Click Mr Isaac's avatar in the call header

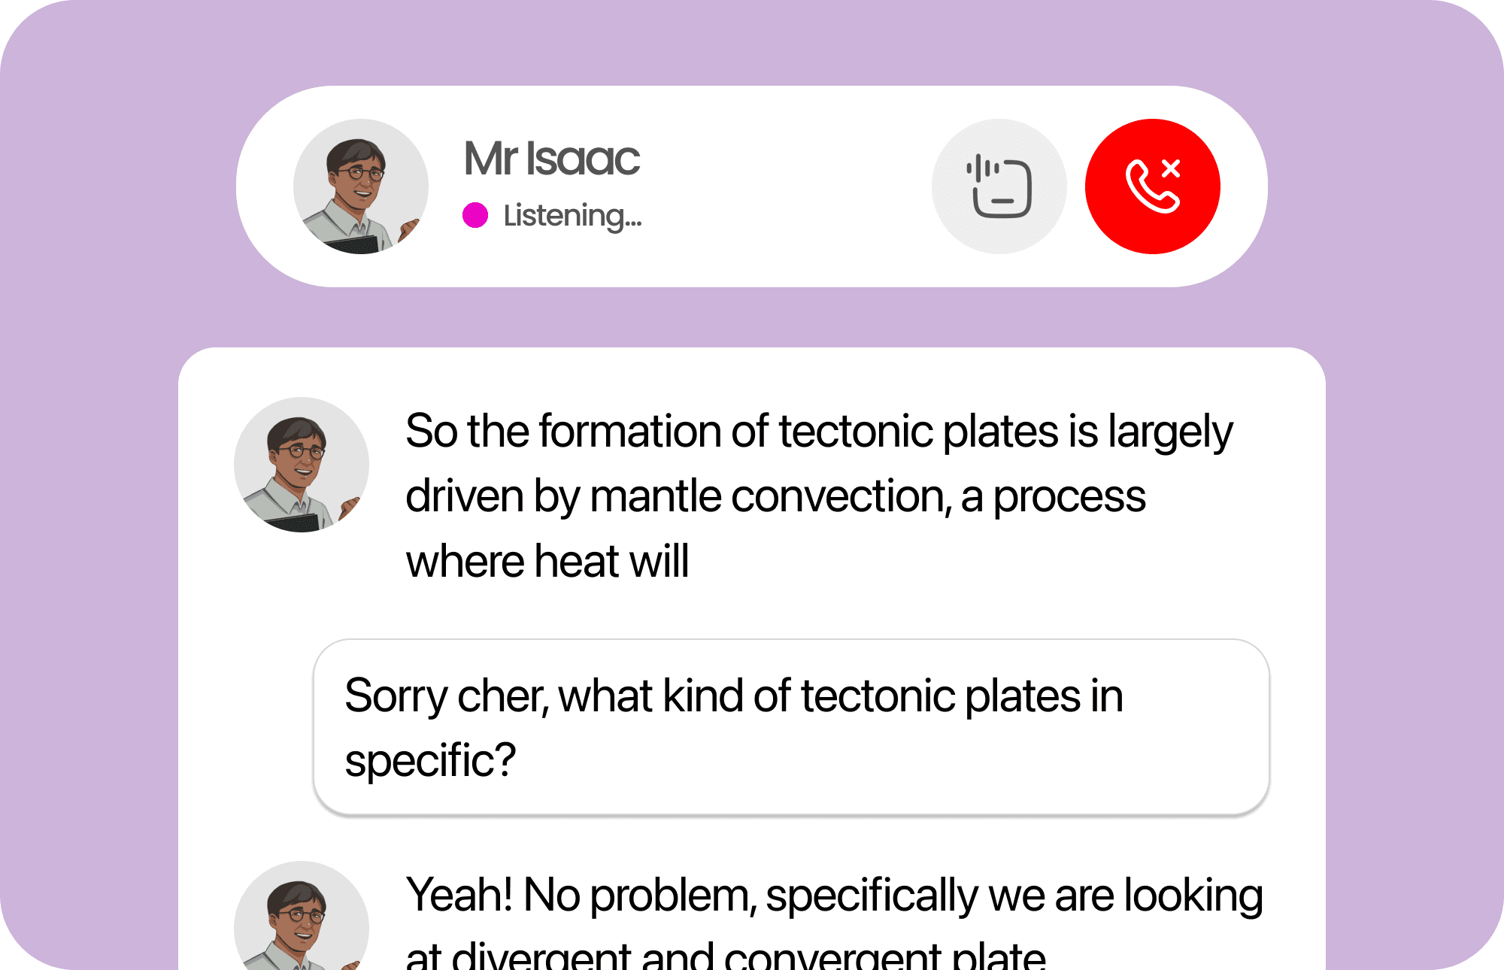coord(360,186)
